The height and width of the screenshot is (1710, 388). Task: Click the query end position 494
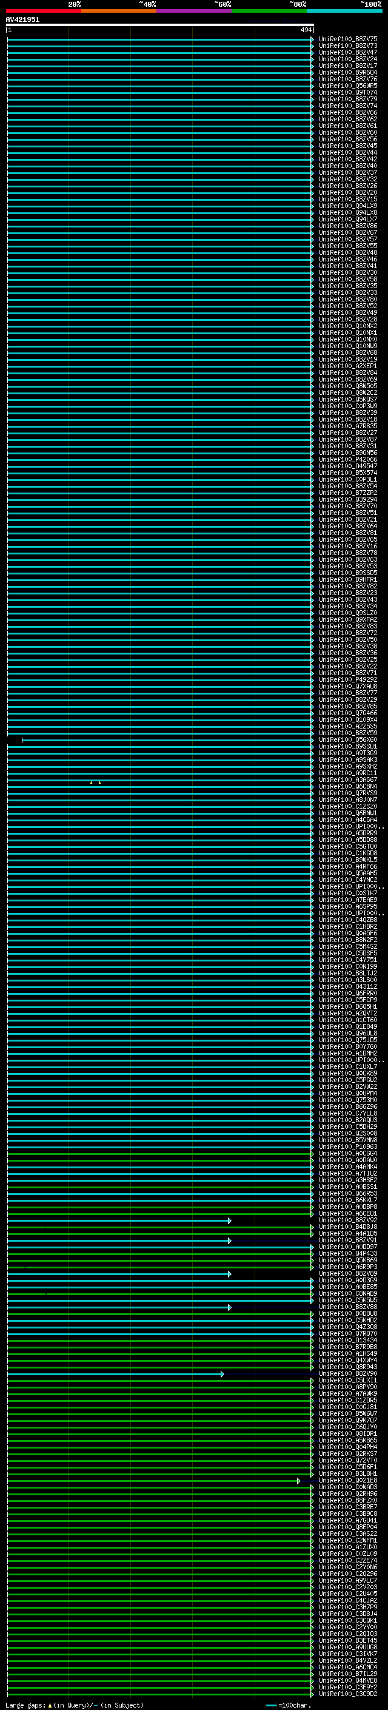306,30
